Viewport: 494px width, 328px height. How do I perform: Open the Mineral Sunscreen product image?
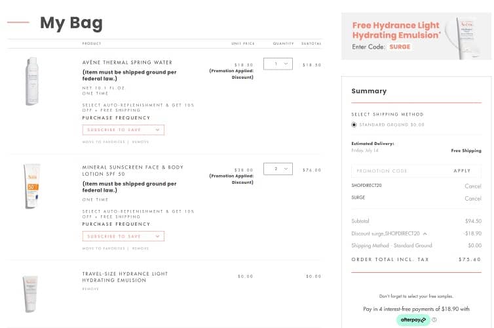point(33,186)
